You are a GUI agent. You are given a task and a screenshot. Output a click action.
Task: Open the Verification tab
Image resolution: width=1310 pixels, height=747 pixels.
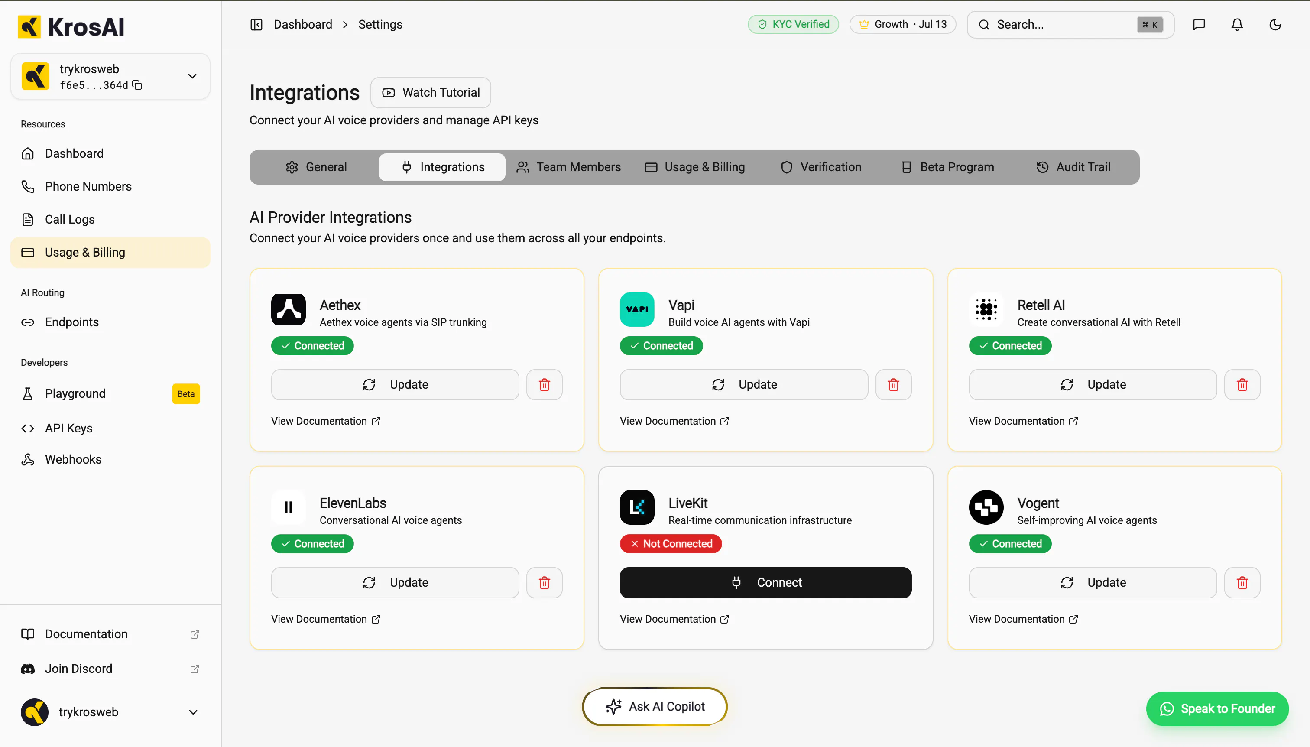coord(820,167)
